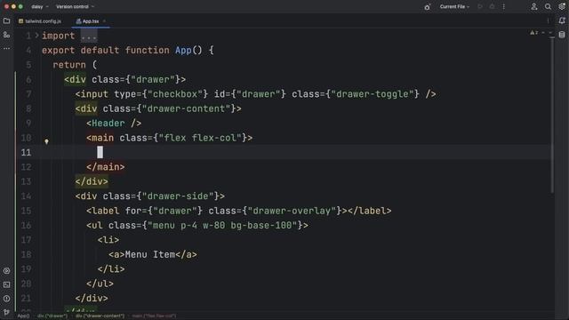Expand the folded import block on line 1
Image resolution: width=569 pixels, height=320 pixels.
(36, 36)
